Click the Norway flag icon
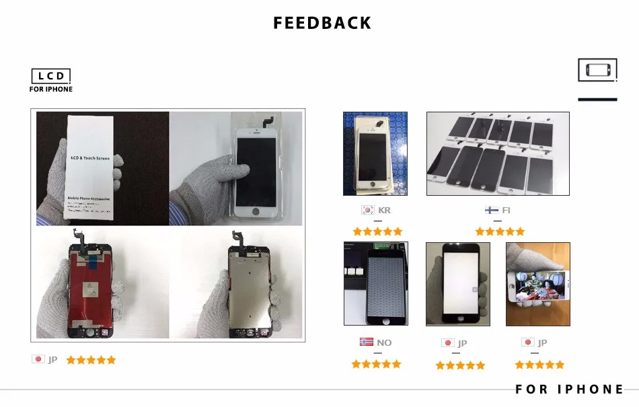 367,342
